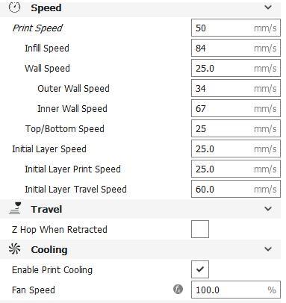Viewport: 286px width, 303px height.
Task: Focus the Fan Speed percentage field
Action: pyautogui.click(x=236, y=290)
